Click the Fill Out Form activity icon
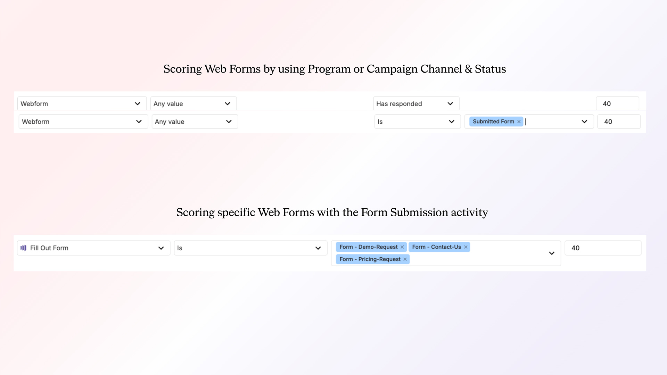Image resolution: width=667 pixels, height=375 pixels. click(23, 248)
